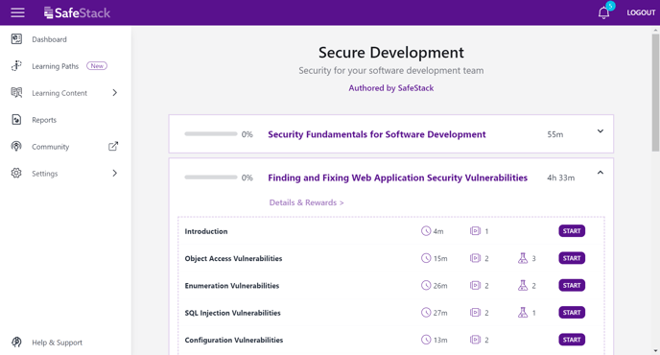660x355 pixels.
Task: Click the clock icon for SQL Injection Vulnerabilities
Action: coord(426,313)
